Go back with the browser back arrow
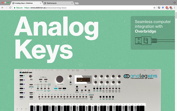Screen dimensions: 177x111 point(3,8)
